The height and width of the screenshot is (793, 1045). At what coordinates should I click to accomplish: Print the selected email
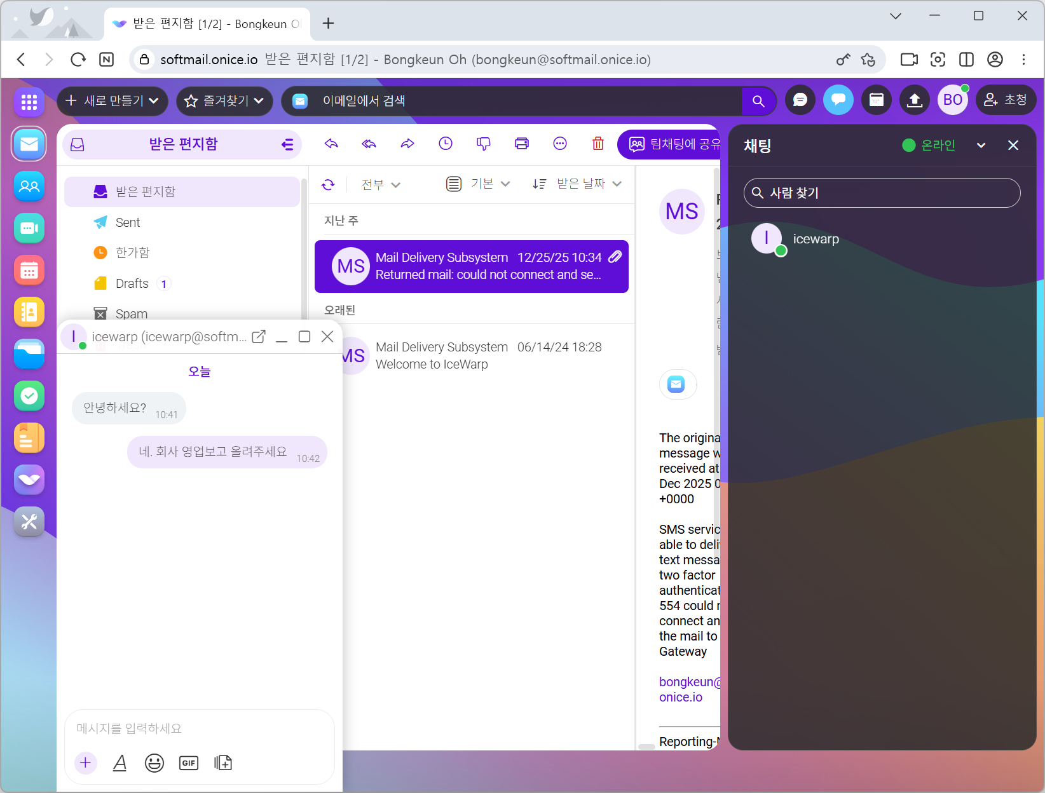[522, 144]
